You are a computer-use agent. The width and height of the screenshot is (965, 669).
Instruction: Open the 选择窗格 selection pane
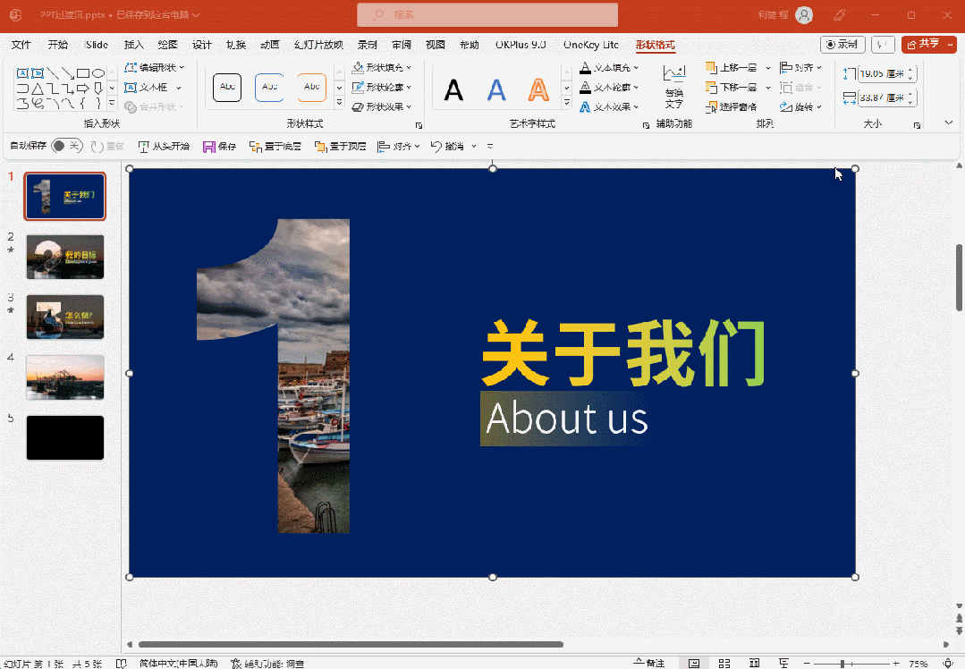(x=732, y=107)
